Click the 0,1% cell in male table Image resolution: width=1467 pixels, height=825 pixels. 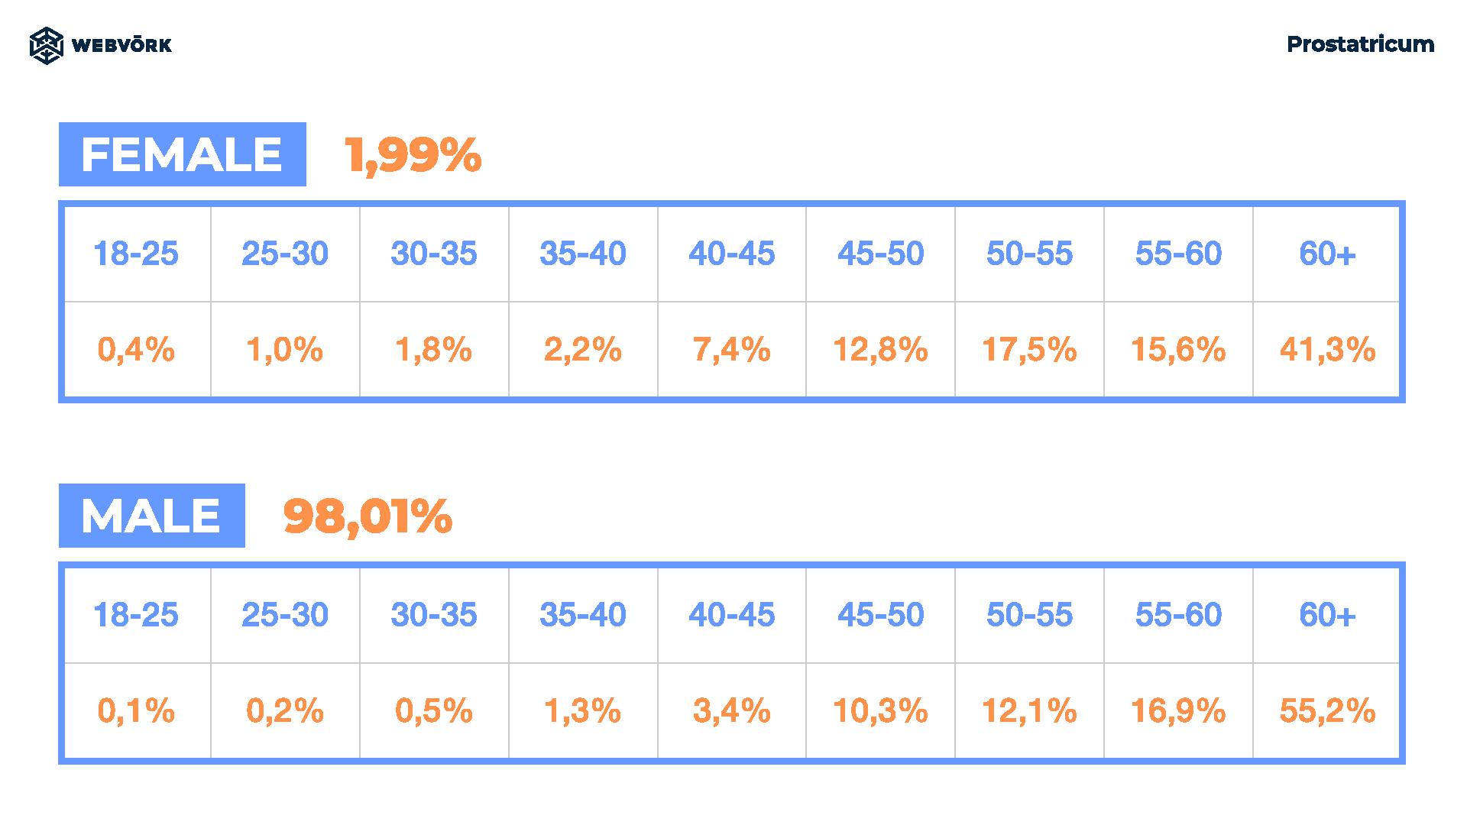pyautogui.click(x=137, y=711)
